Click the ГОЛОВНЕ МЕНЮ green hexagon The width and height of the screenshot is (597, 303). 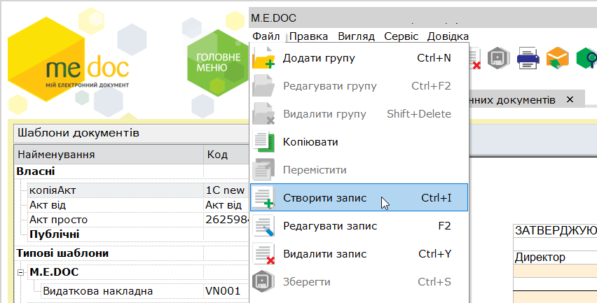click(218, 62)
